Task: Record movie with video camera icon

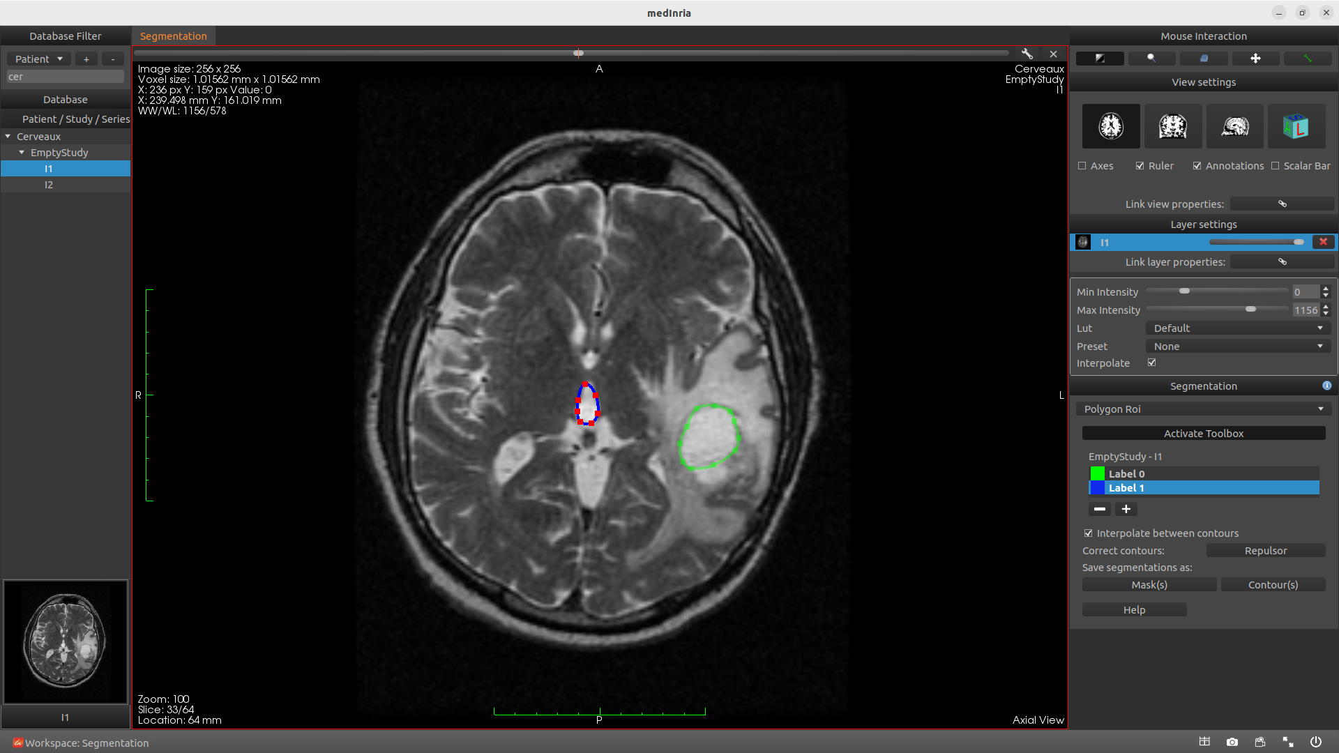Action: 1260,742
